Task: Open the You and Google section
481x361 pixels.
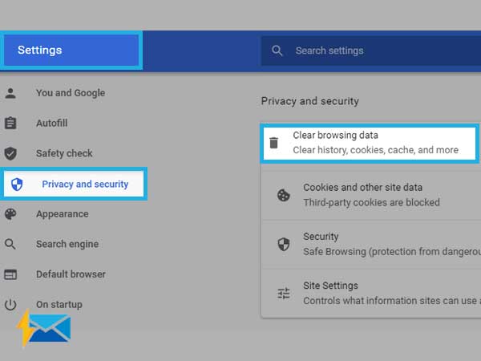Action: [71, 93]
